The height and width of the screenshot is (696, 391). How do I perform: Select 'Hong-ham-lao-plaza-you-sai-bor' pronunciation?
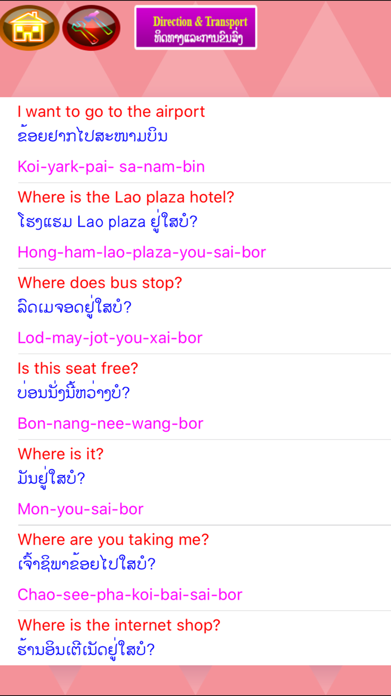coord(141,252)
